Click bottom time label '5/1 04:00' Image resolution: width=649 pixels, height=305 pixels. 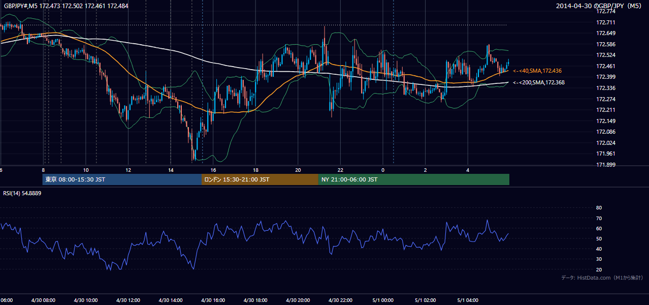click(x=467, y=300)
